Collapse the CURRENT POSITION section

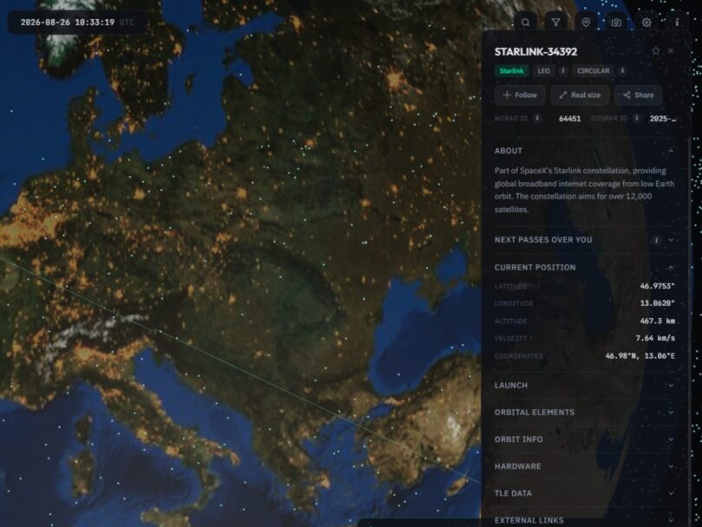coord(584,267)
